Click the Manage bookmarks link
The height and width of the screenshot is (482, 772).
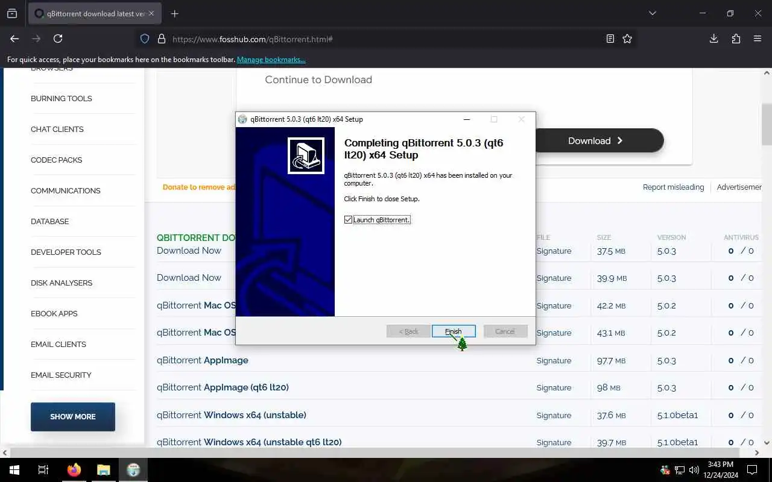click(x=271, y=59)
